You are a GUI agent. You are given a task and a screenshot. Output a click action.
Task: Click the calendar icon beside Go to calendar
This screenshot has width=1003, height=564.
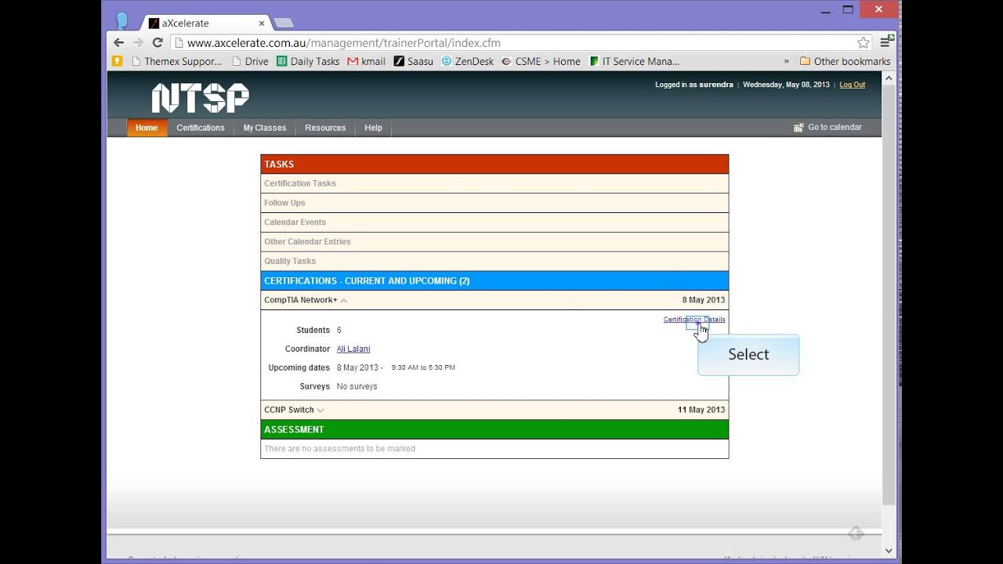point(798,128)
